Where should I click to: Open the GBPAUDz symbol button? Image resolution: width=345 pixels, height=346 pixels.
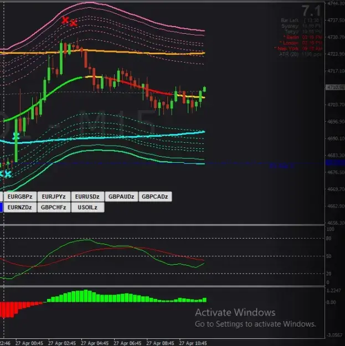click(121, 197)
